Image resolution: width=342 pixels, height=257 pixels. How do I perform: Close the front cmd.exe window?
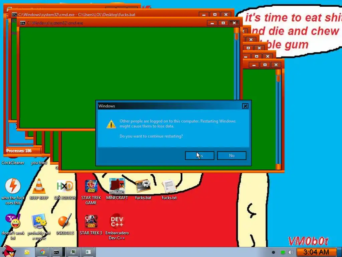234,23
